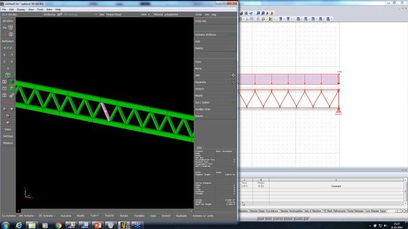Toggle Cut / Solder in right panel

tap(215, 102)
